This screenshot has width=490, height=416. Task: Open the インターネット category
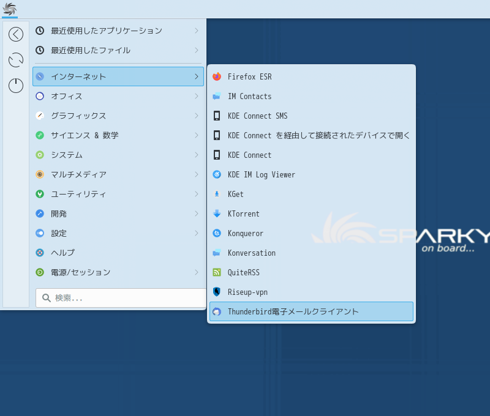[x=118, y=76]
